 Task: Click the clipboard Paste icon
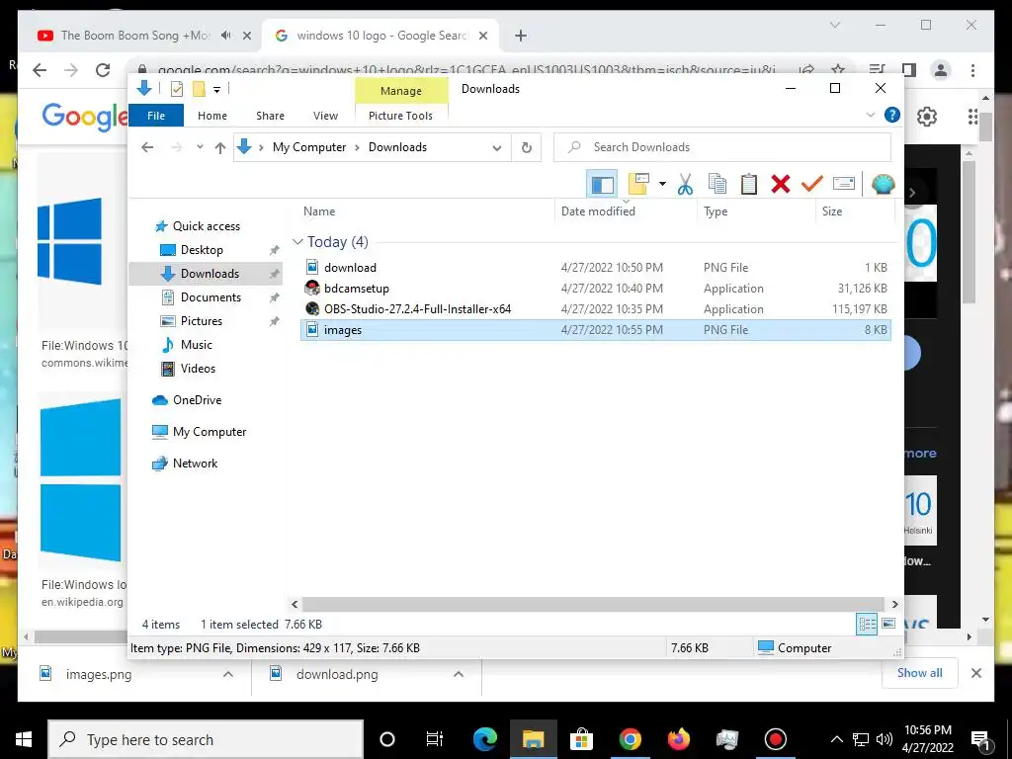[749, 184]
